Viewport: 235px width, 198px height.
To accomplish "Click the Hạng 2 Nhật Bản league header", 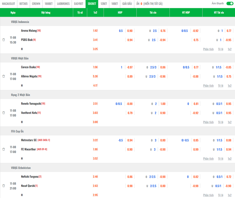I will 21,95.
